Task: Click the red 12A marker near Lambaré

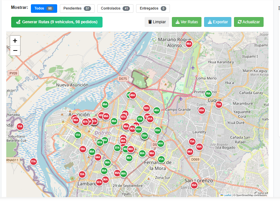Action: [82, 174]
